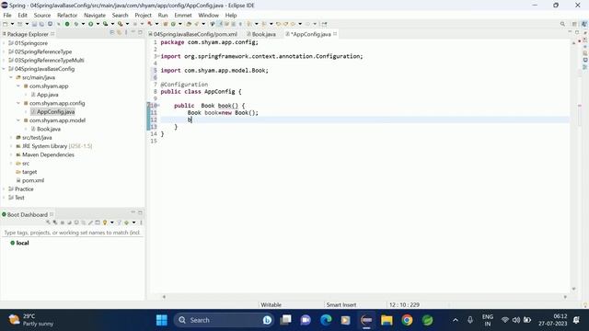Open Google Chrome from the taskbar
589x331 pixels.
[407, 320]
